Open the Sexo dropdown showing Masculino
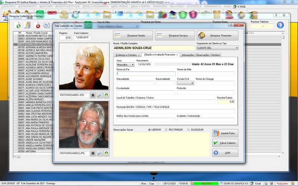Viewport: 298px width, 186px height. (126, 65)
